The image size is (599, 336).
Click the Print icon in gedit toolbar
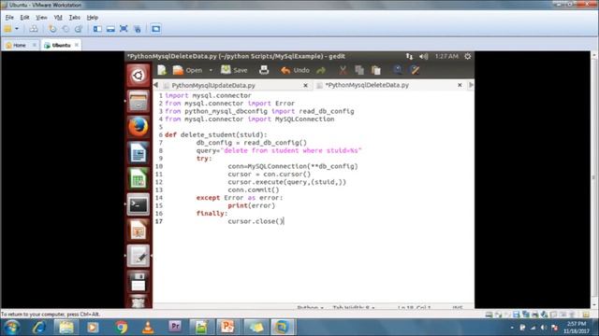[x=264, y=70]
